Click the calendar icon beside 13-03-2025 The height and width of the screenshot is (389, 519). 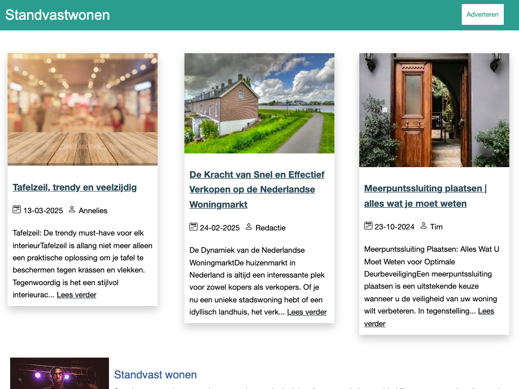click(x=17, y=210)
